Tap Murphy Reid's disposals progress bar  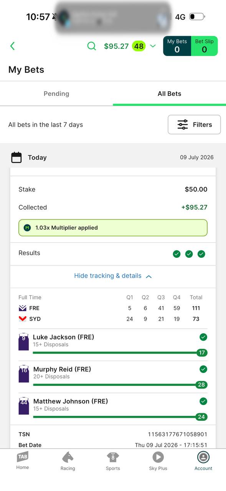(120, 385)
